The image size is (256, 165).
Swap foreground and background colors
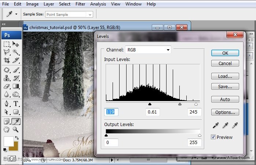tap(17, 138)
